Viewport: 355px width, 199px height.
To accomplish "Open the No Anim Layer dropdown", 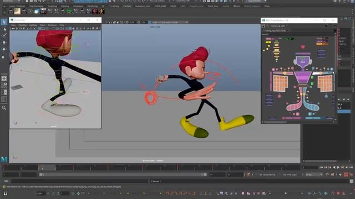I will click(291, 175).
